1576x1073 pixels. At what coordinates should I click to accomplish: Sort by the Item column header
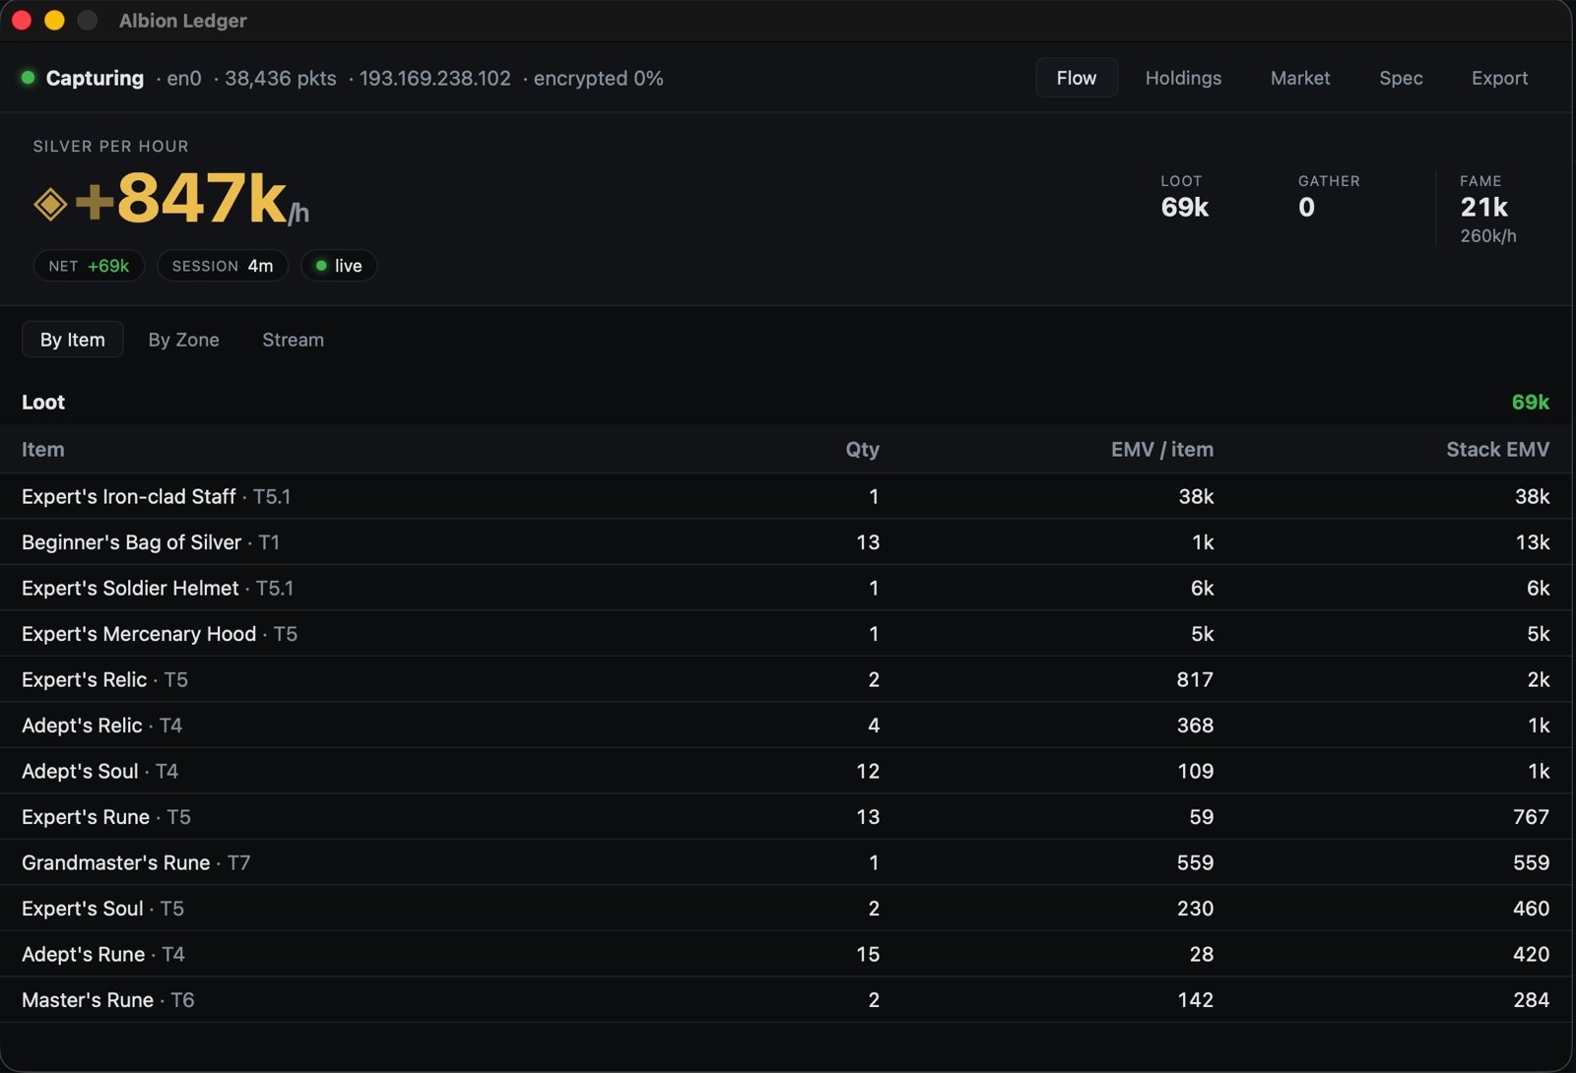43,450
